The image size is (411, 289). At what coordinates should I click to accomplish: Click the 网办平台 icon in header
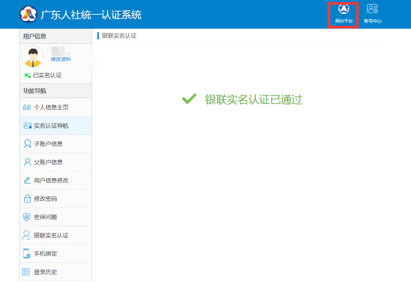tap(344, 10)
